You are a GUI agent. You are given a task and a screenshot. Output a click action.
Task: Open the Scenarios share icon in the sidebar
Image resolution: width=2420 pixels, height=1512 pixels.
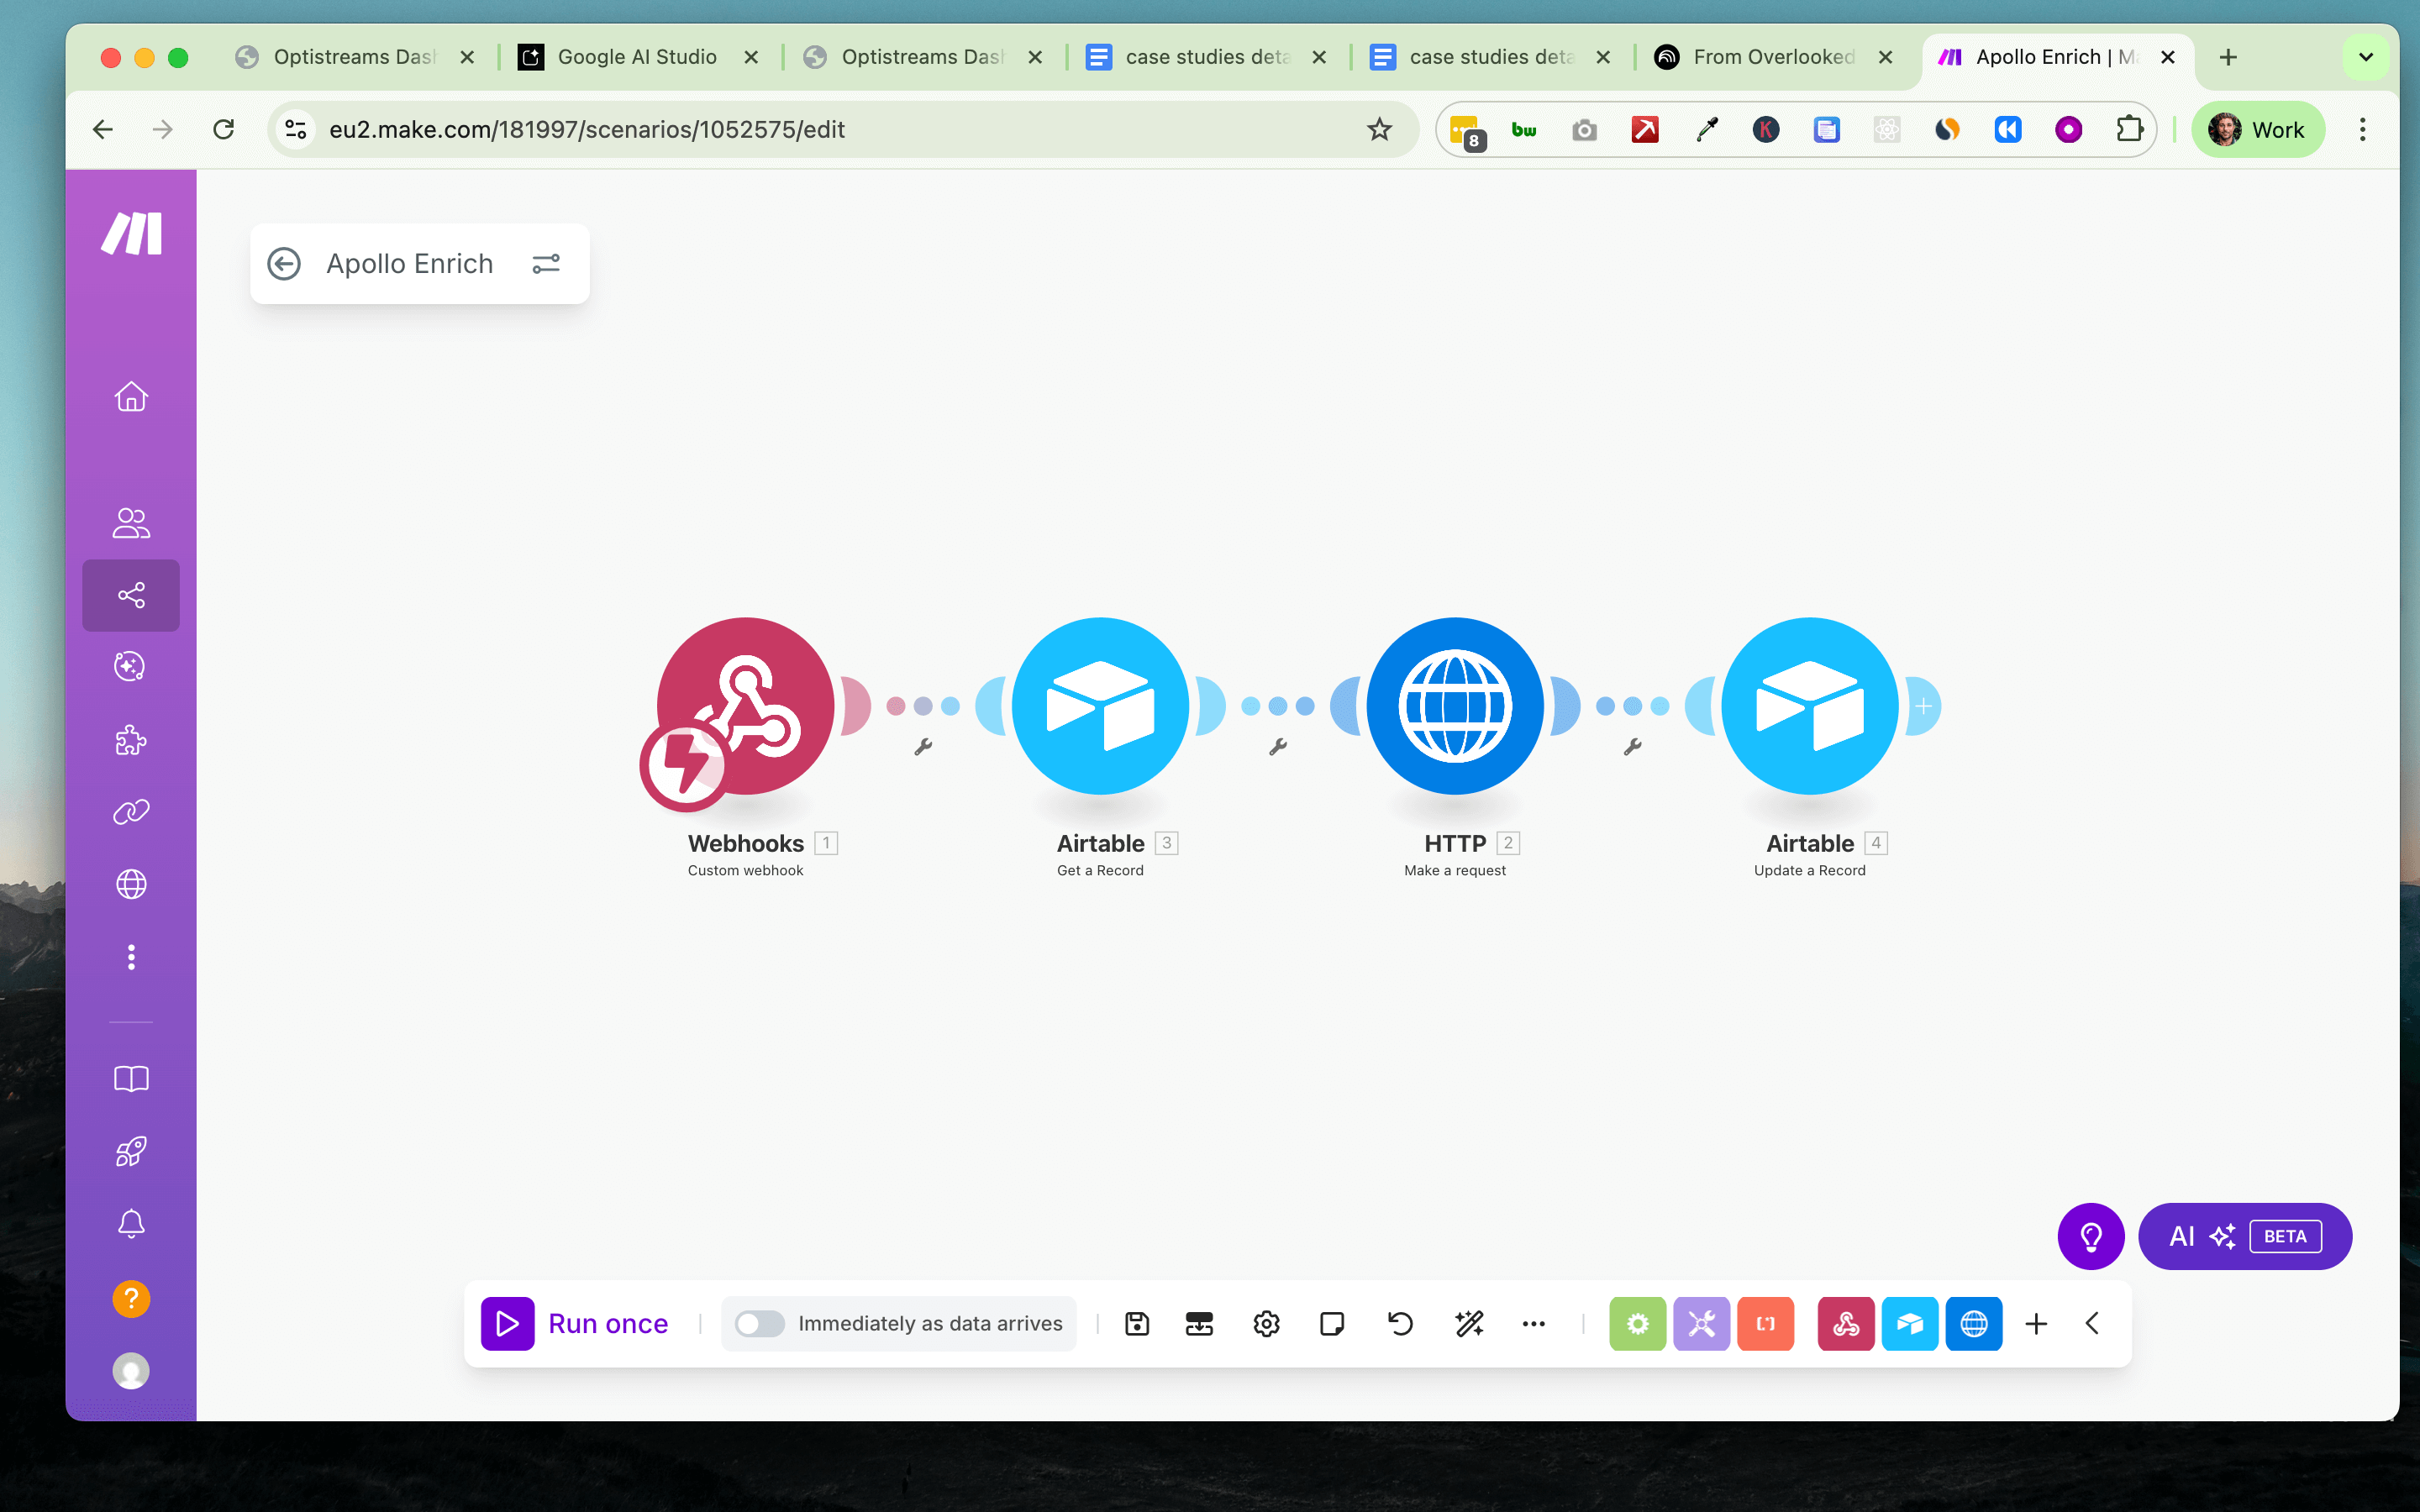click(x=131, y=595)
